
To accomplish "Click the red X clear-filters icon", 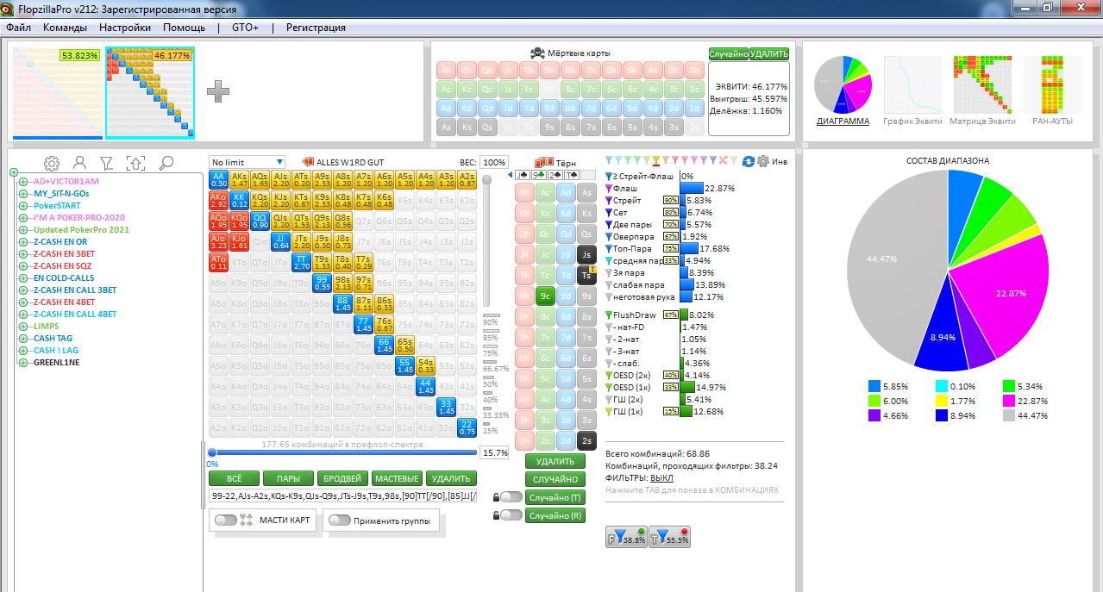I will (x=723, y=161).
